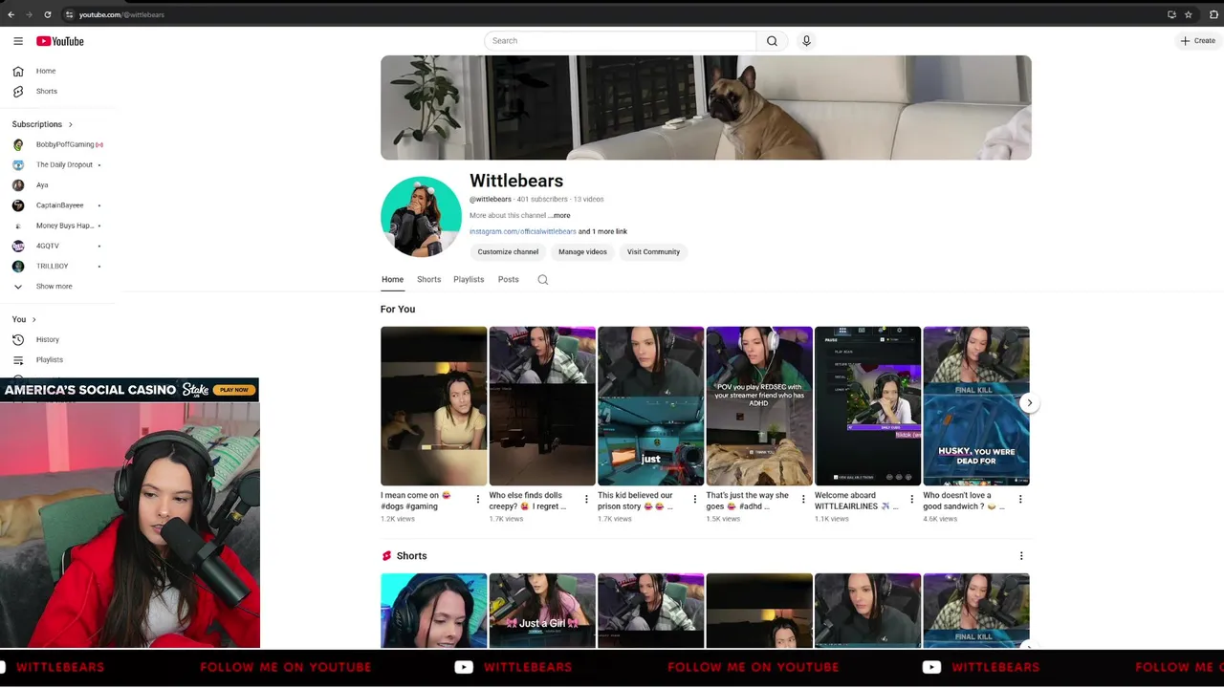
Task: Expand the Subscriptions section chevron
Action: click(70, 124)
